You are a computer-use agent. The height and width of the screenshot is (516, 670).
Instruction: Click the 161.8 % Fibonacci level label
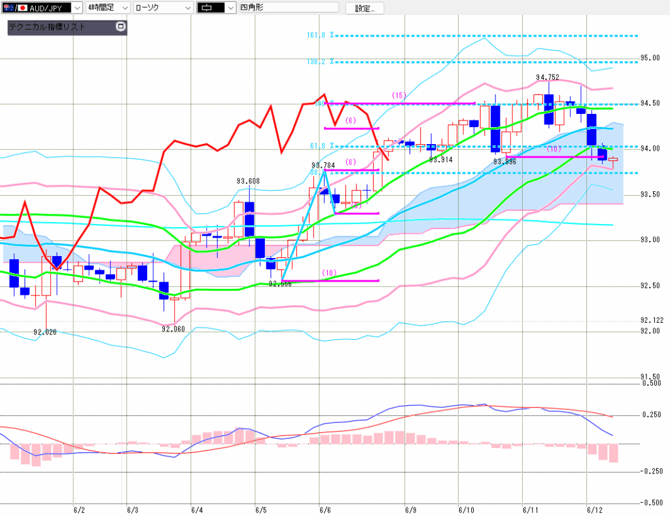[320, 35]
